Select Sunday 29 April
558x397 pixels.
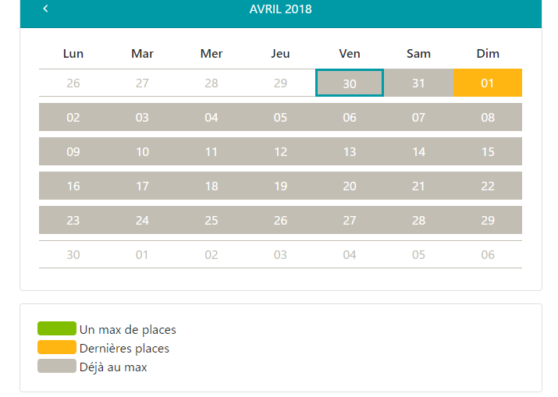488,220
